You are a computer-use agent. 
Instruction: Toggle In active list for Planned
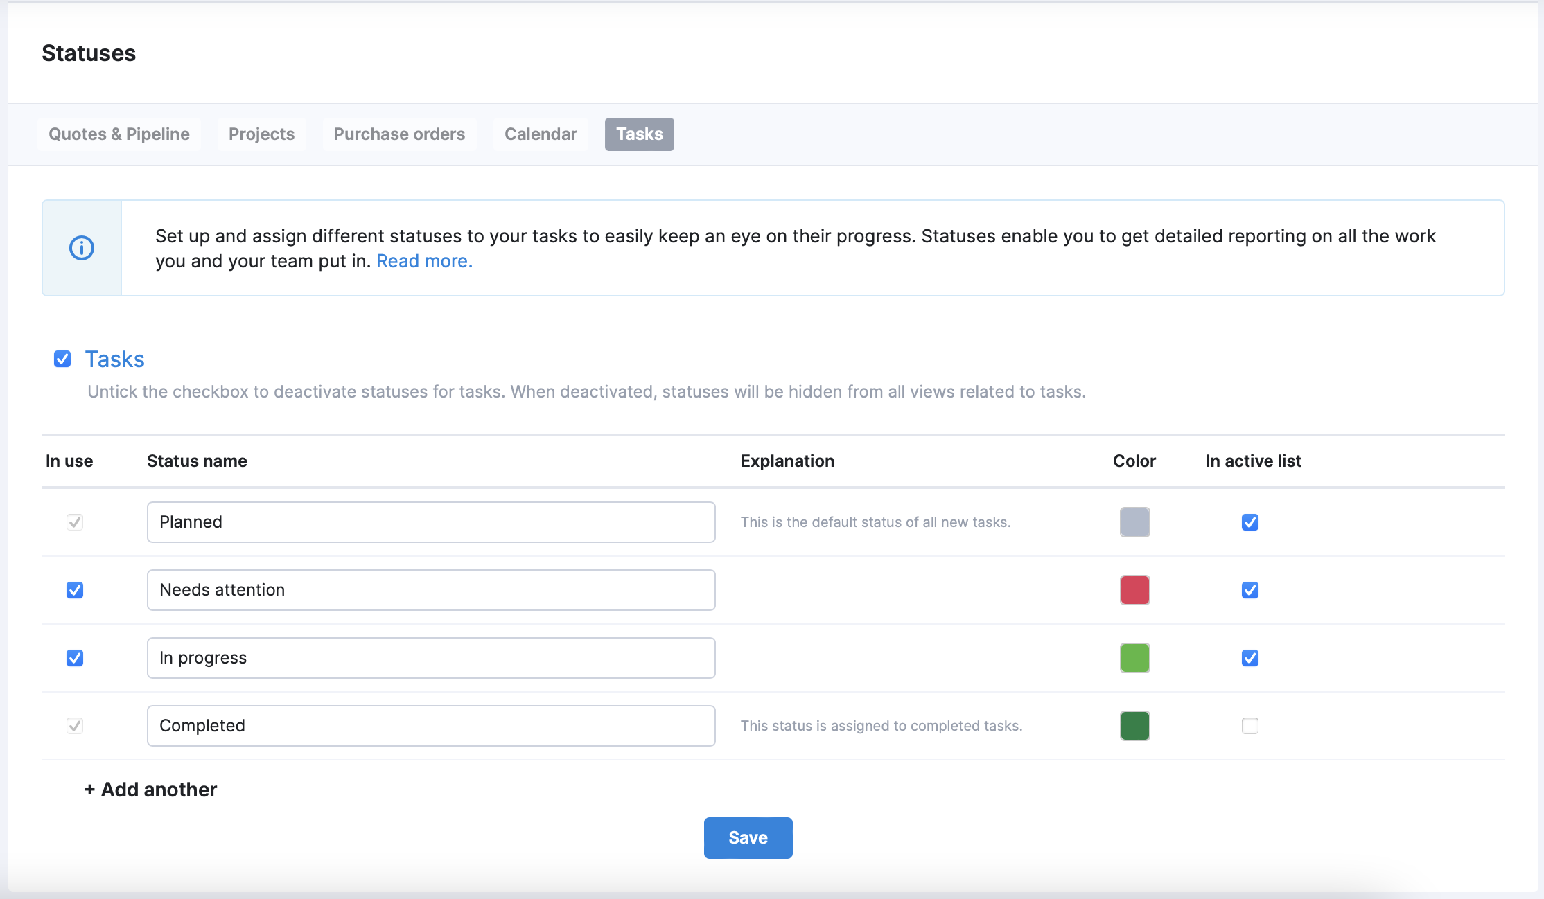(1250, 522)
